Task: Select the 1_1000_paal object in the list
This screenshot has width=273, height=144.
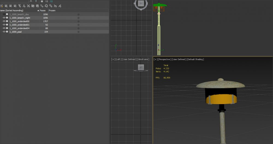Action: pyautogui.click(x=16, y=32)
